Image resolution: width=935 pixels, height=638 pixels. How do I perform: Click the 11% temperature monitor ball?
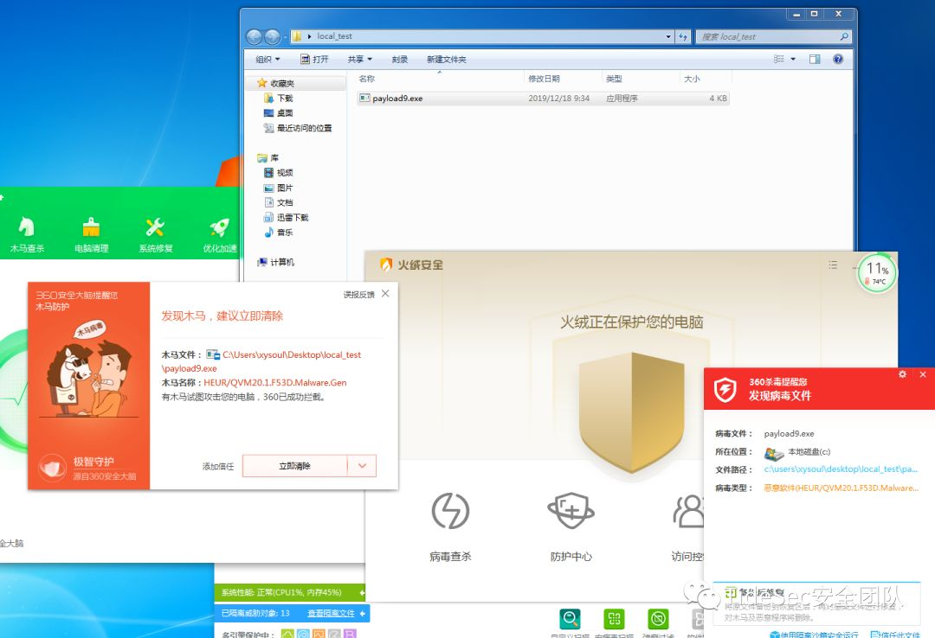pyautogui.click(x=876, y=273)
